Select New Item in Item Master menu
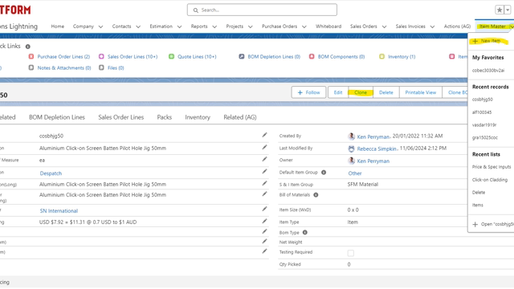The image size is (514, 289). coord(491,41)
